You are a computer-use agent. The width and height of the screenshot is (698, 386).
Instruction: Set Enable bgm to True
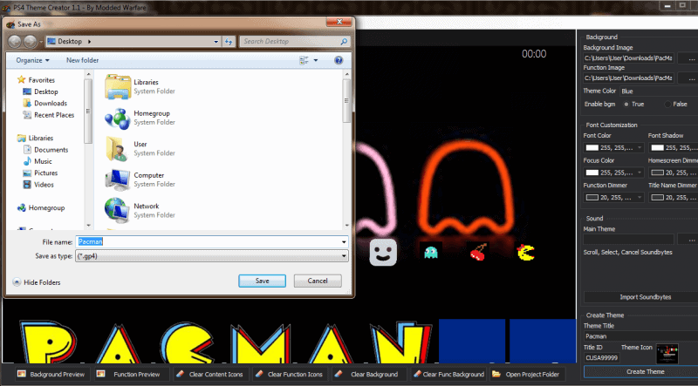626,104
